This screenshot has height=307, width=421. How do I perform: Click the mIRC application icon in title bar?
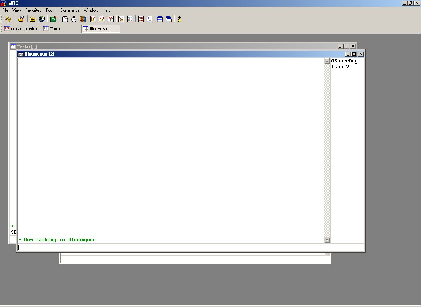click(3, 3)
